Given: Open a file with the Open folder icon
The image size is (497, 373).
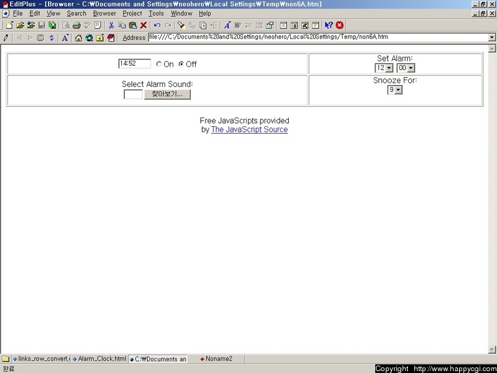Looking at the screenshot, I should pyautogui.click(x=20, y=25).
